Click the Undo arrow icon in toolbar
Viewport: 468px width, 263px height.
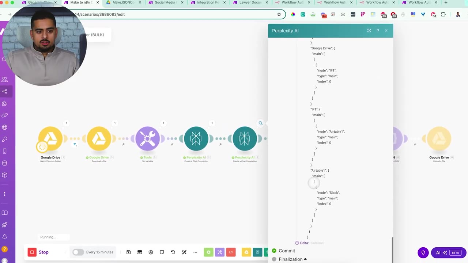pyautogui.click(x=173, y=252)
